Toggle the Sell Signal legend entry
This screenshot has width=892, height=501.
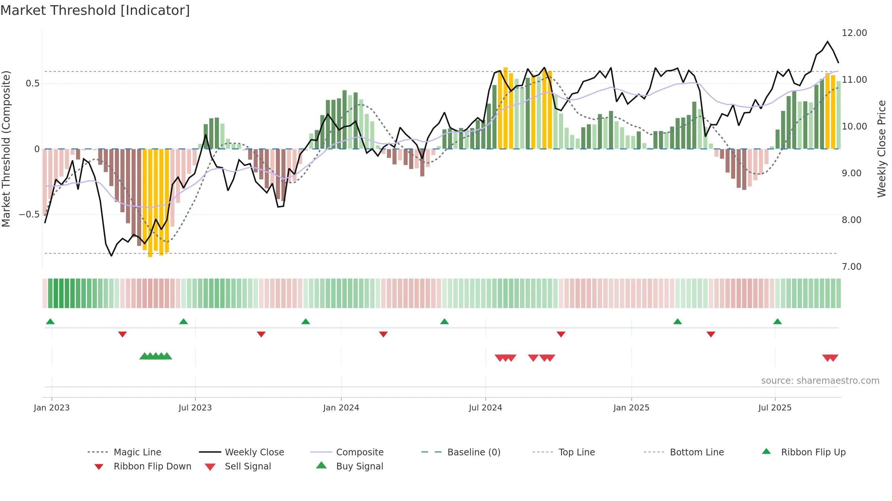pyautogui.click(x=238, y=466)
